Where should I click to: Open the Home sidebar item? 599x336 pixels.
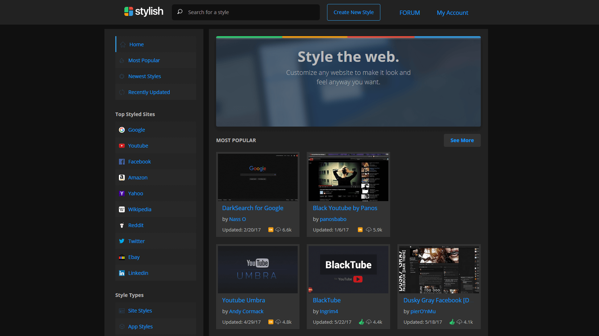(x=156, y=44)
